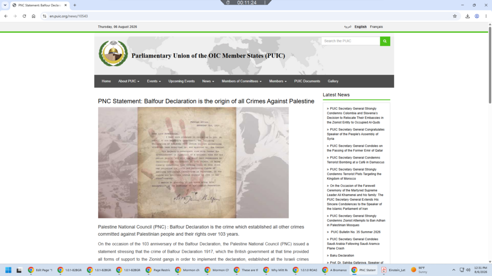Switch to Page Restric Chrome taskbar window

158,270
